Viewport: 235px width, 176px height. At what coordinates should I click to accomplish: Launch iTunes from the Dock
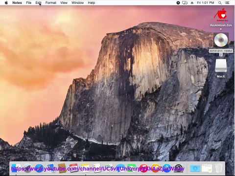(143, 168)
